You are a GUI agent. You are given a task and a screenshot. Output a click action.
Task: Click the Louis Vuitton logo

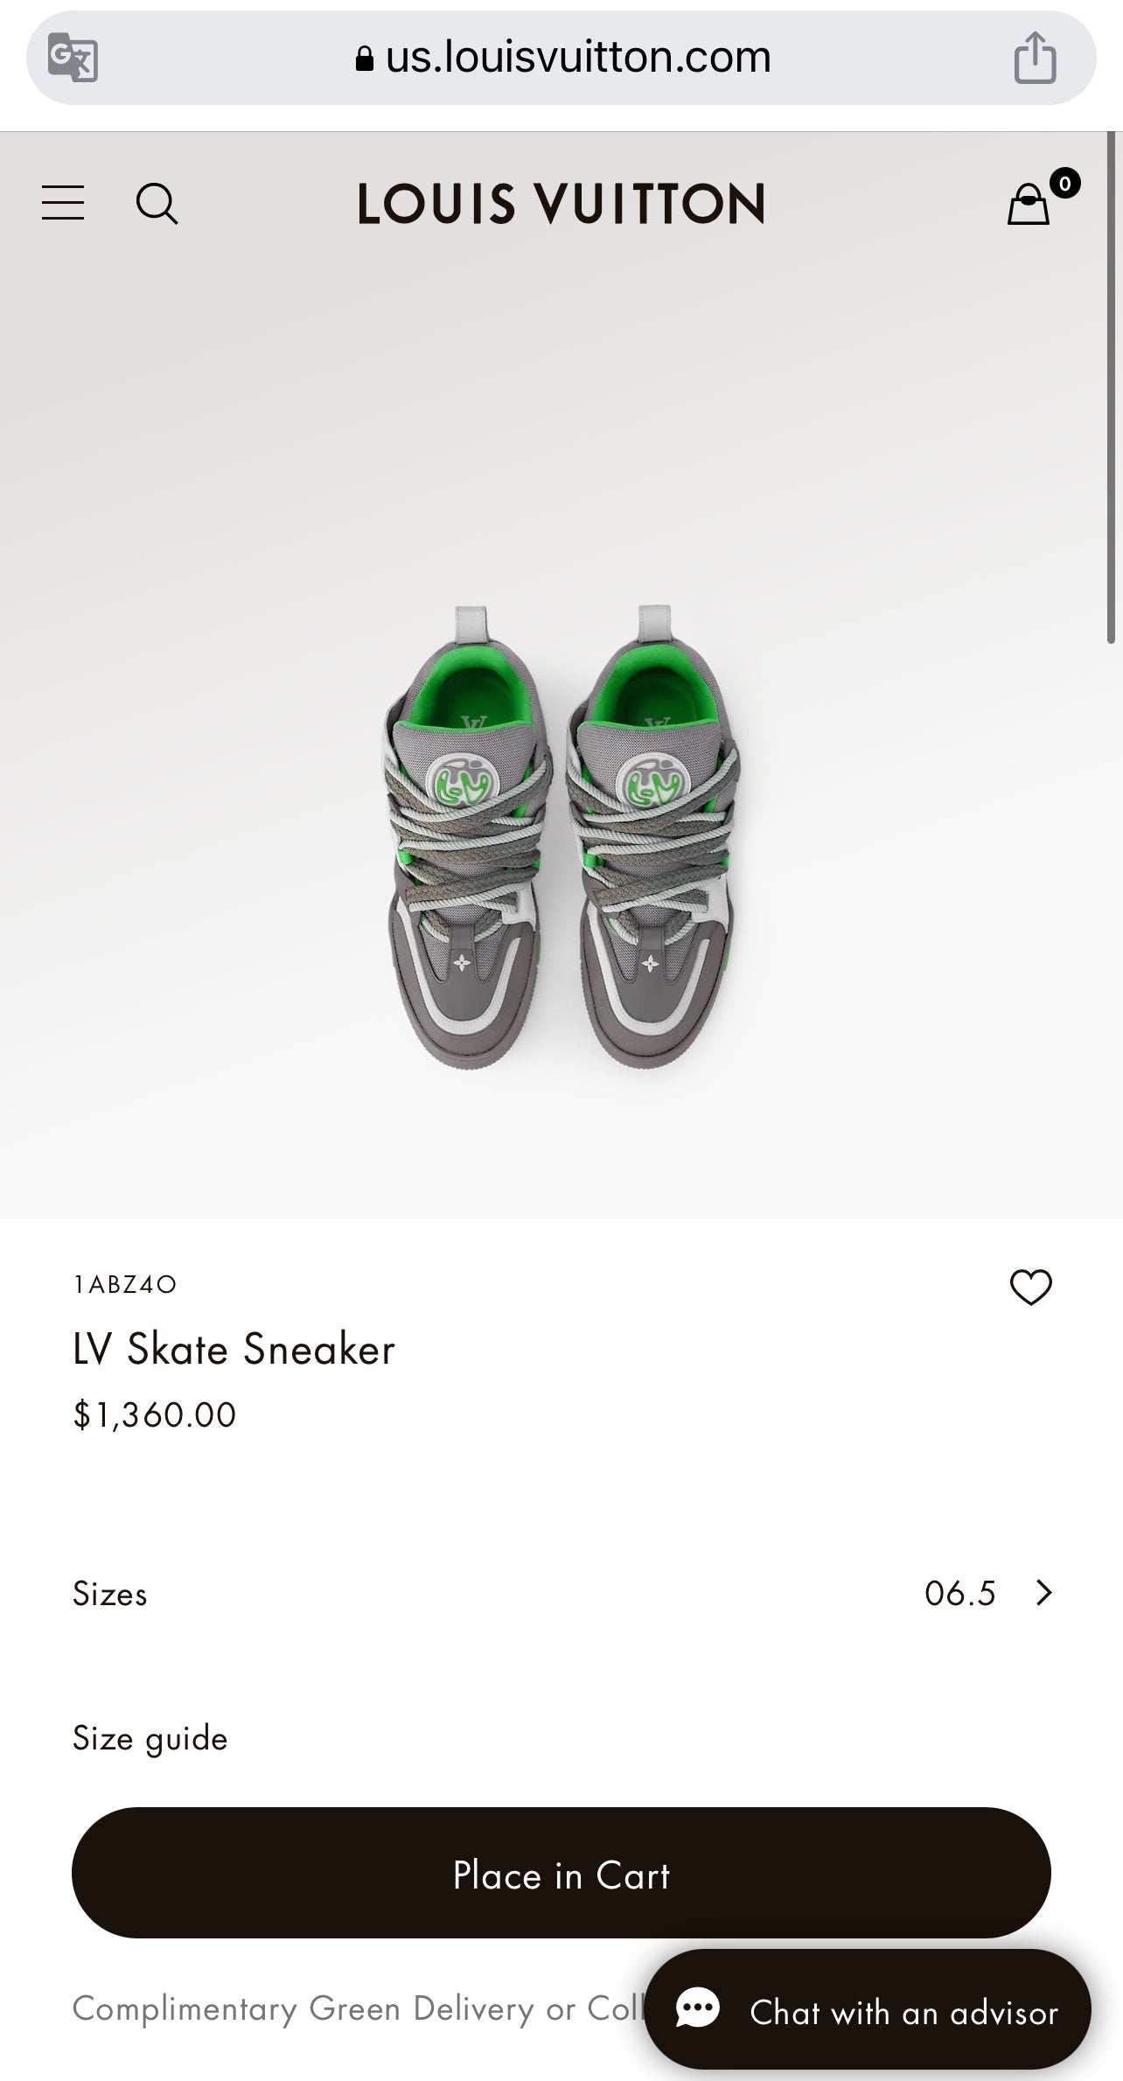click(x=561, y=204)
